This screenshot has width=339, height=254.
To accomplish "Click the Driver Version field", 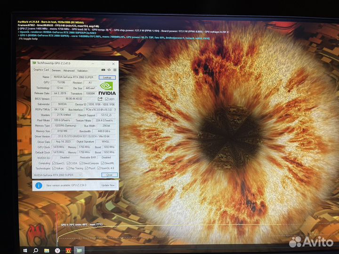I will [84, 136].
